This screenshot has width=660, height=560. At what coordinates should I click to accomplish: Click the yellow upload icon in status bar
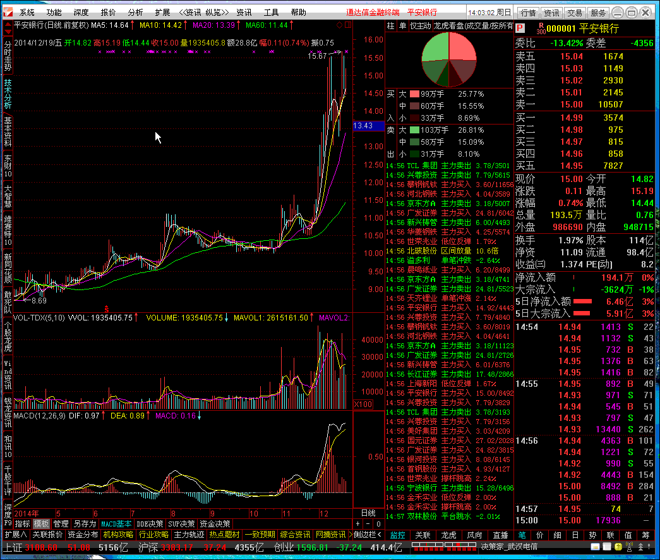(618, 547)
